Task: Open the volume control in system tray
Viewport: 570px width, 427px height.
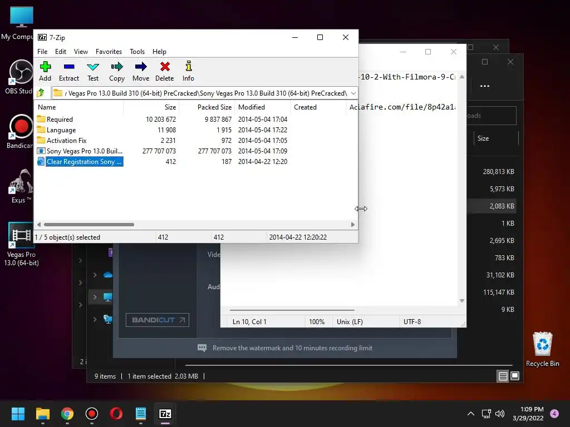Action: 500,414
